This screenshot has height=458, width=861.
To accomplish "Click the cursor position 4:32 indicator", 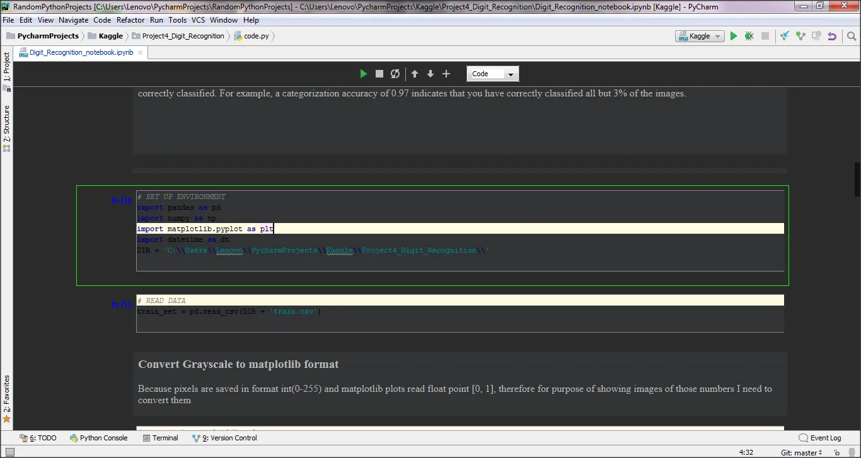I will (x=746, y=452).
